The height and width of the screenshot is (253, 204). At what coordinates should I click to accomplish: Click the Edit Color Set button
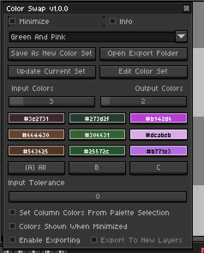pos(144,72)
